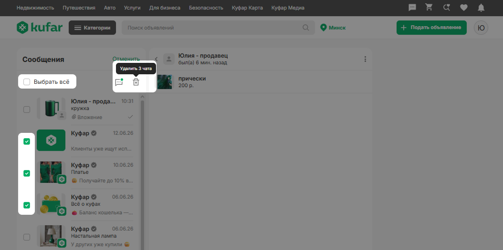Open the причёски 200 р. listing
The width and height of the screenshot is (503, 250).
pos(261,82)
